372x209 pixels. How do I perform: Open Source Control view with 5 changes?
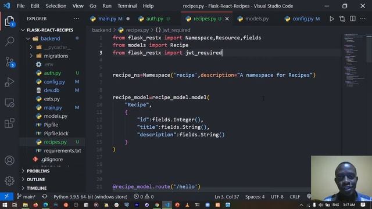(x=10, y=62)
